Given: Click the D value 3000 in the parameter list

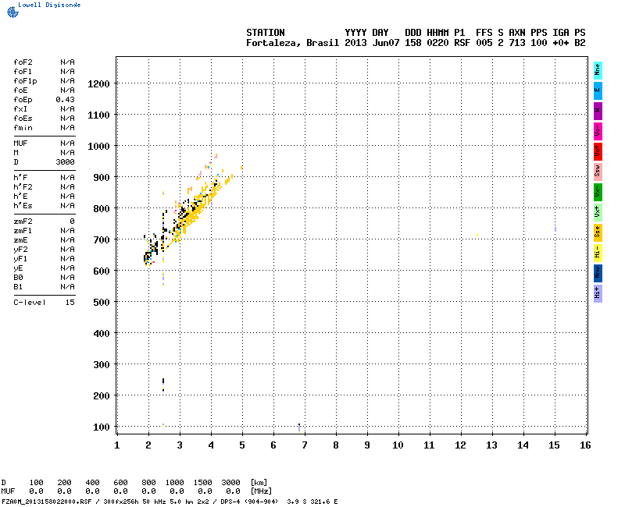Looking at the screenshot, I should 66,162.
